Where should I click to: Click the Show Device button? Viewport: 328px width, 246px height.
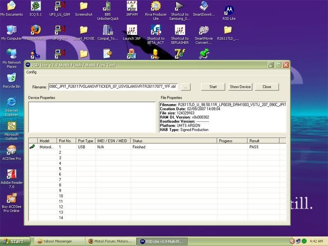point(240,87)
